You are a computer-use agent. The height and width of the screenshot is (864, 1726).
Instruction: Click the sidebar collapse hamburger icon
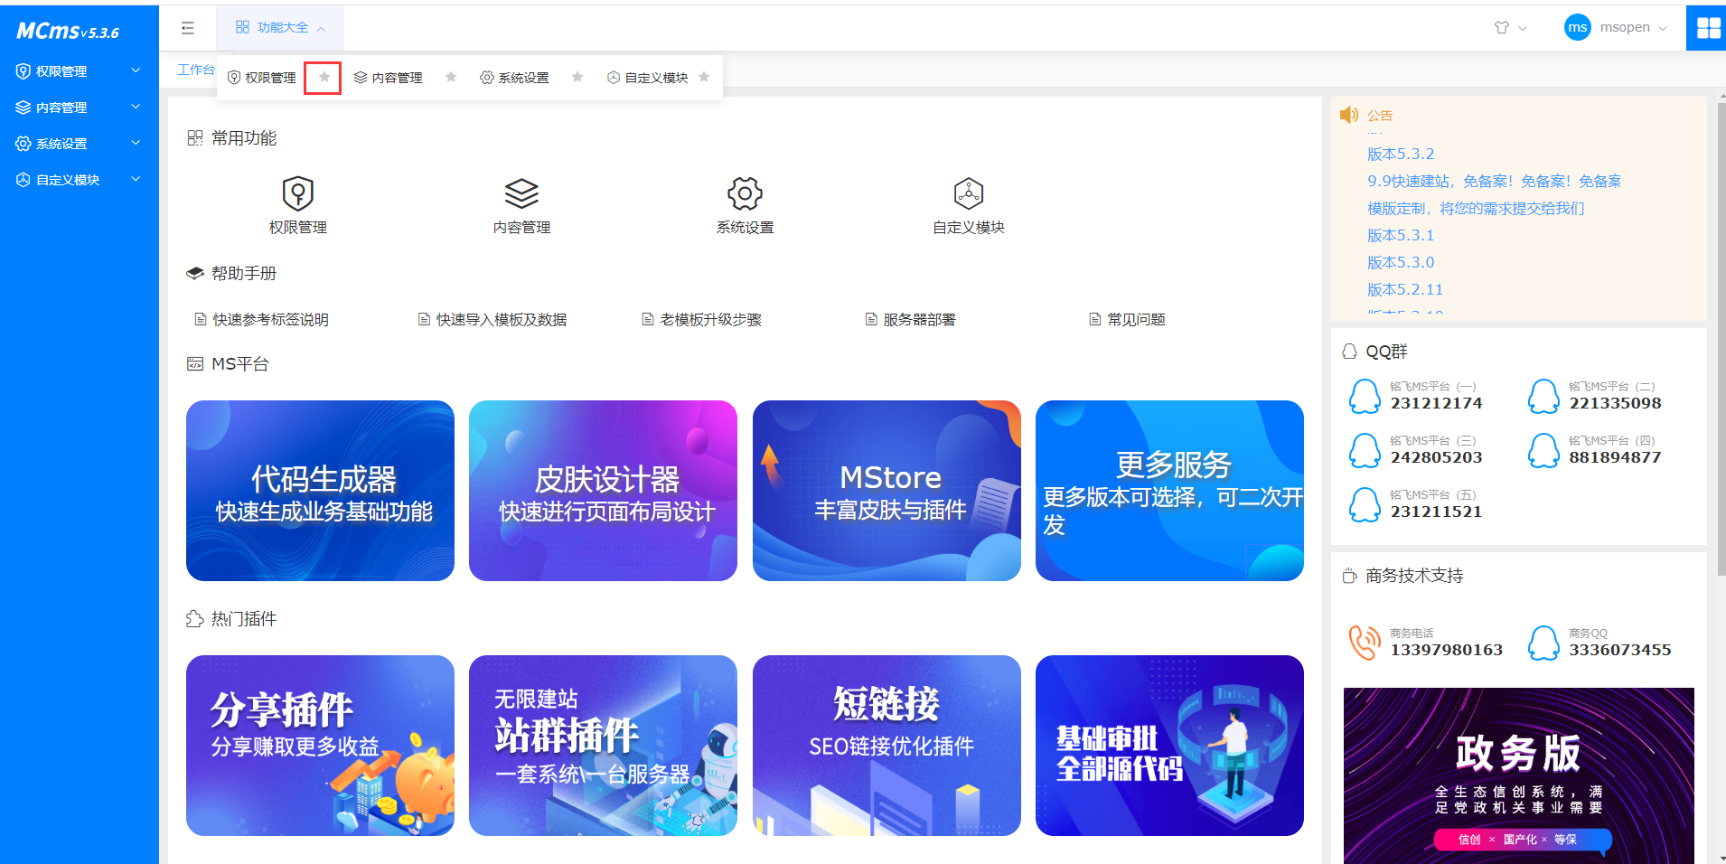[188, 28]
